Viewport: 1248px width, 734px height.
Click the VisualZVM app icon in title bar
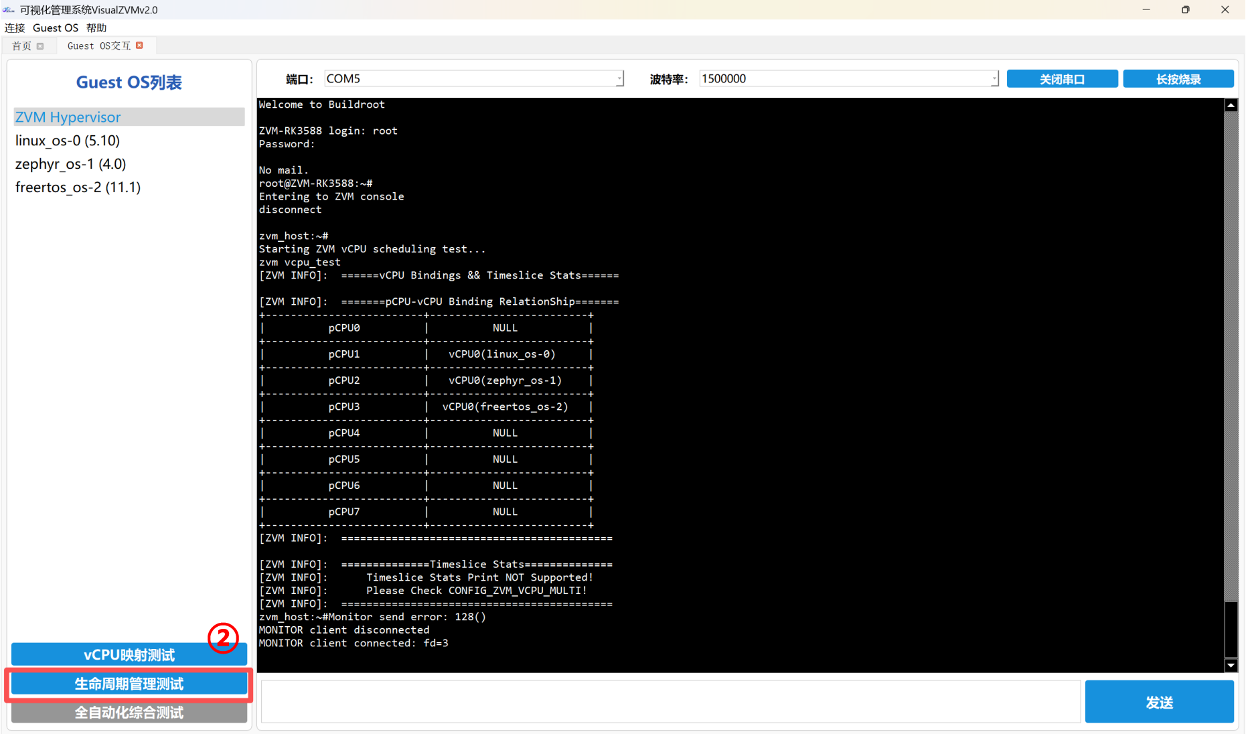pos(9,10)
